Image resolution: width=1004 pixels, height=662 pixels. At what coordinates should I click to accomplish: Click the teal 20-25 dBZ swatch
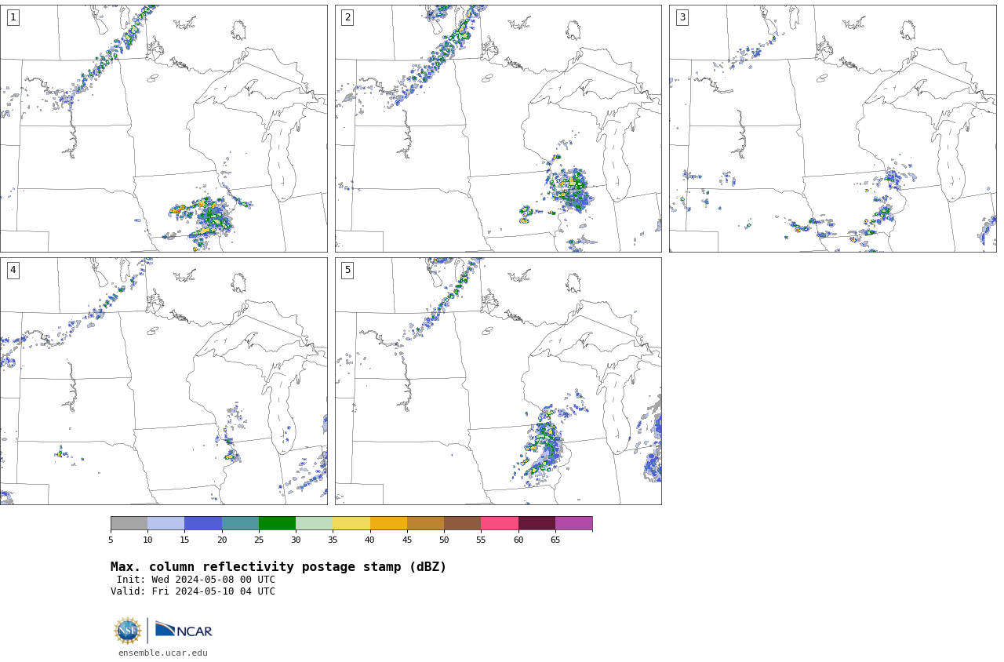[240, 523]
